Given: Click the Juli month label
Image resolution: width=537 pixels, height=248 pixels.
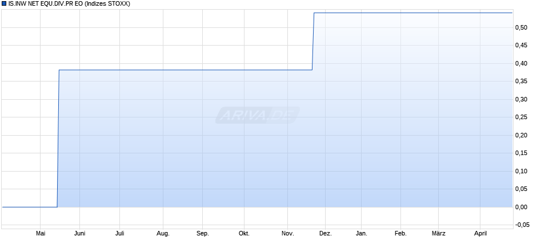Looking at the screenshot, I should click(x=120, y=234).
